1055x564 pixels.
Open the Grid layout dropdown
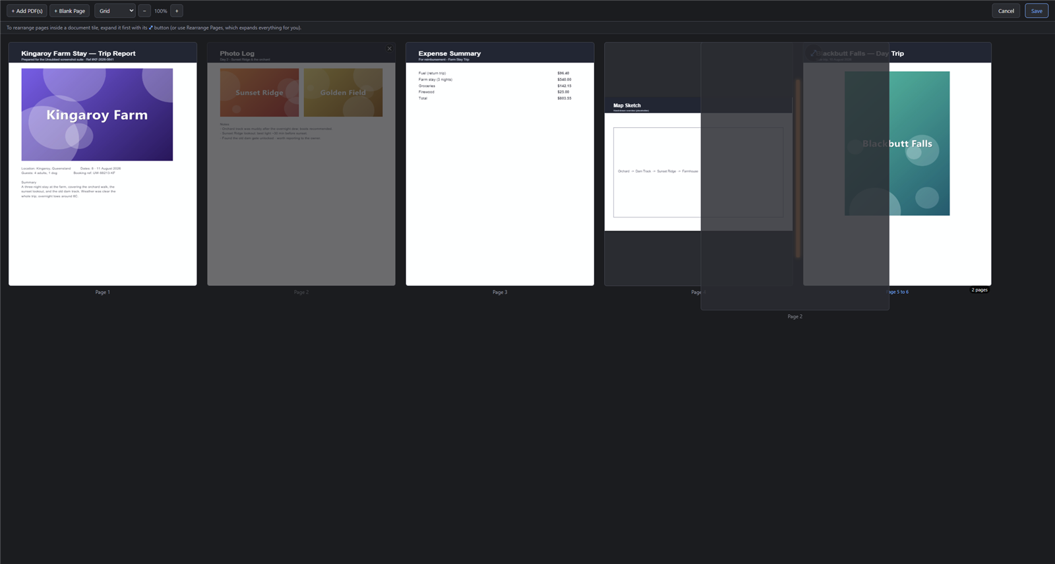(x=115, y=11)
